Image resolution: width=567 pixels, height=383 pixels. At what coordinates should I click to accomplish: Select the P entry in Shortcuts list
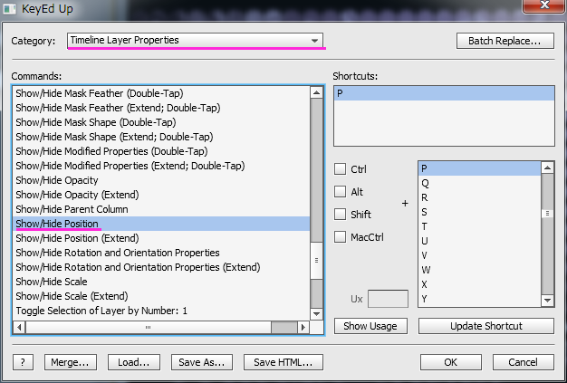[x=444, y=93]
